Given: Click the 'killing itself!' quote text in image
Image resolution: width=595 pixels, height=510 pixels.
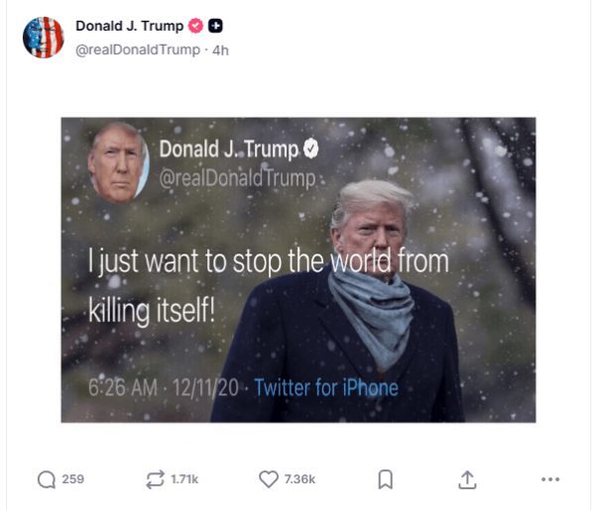Looking at the screenshot, I should [152, 310].
